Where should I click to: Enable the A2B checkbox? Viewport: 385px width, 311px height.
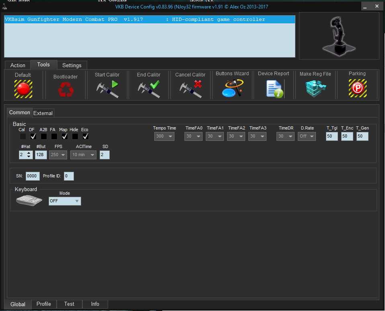tap(44, 136)
